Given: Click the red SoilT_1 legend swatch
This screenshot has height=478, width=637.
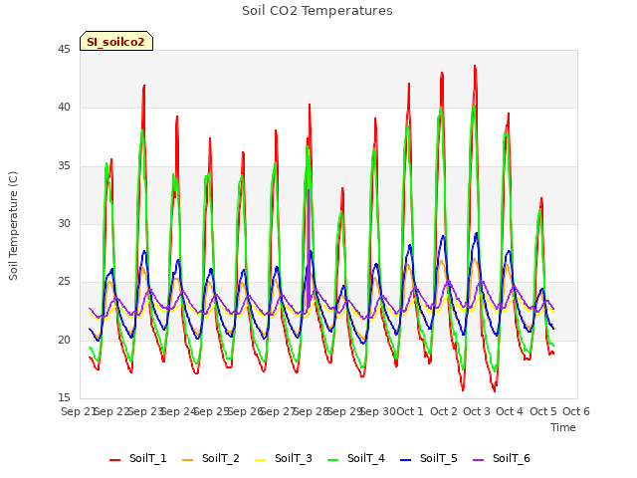Looking at the screenshot, I should pos(115,460).
